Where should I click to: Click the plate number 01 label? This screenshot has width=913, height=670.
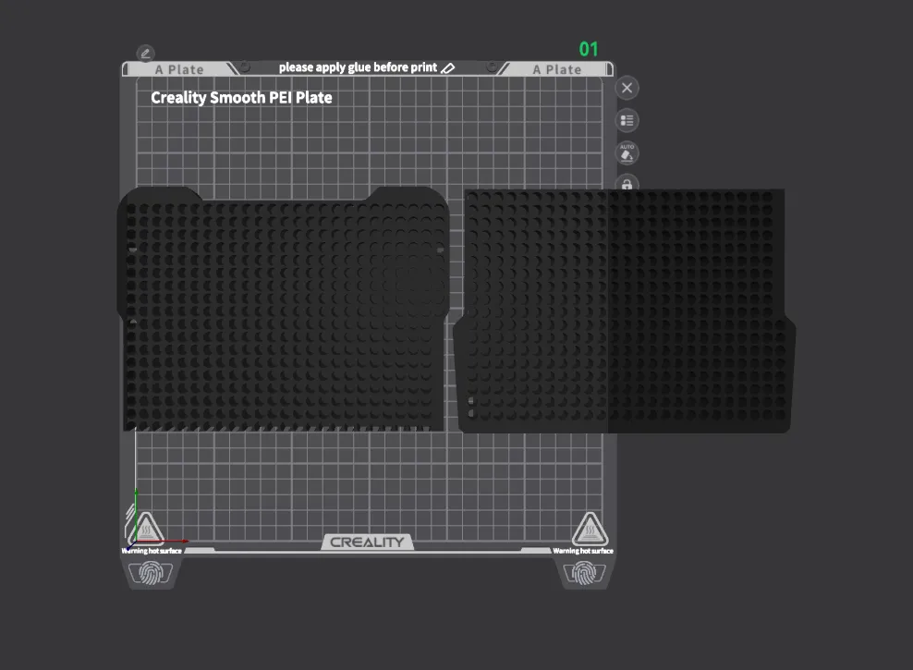click(x=588, y=49)
